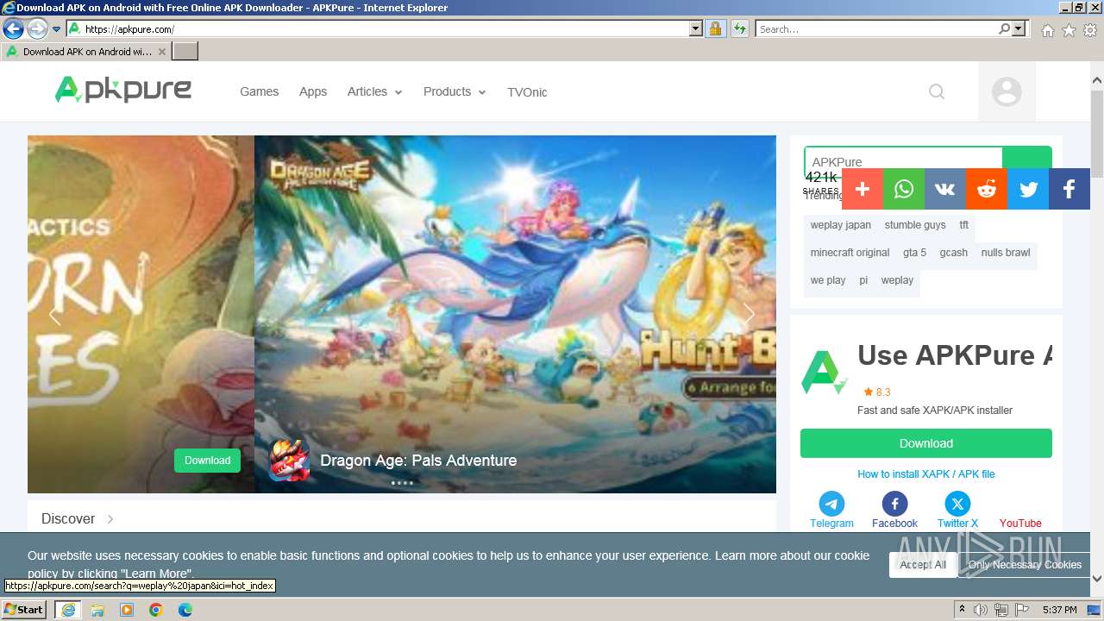Click Accept All cookies button

tap(923, 565)
